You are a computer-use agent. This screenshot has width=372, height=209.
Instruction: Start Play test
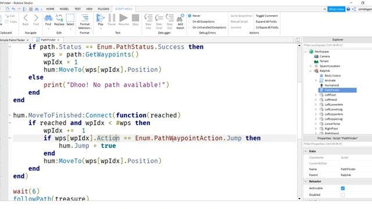[101, 20]
